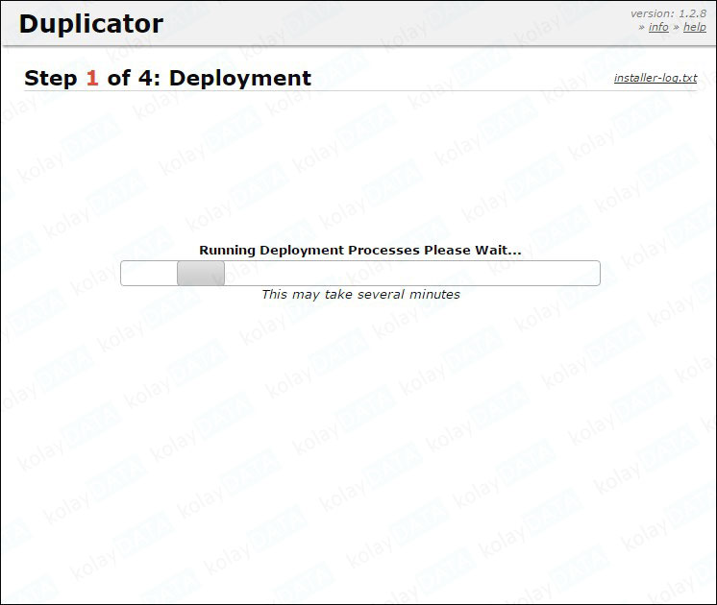Click the word Wait... above progress bar

pos(498,251)
